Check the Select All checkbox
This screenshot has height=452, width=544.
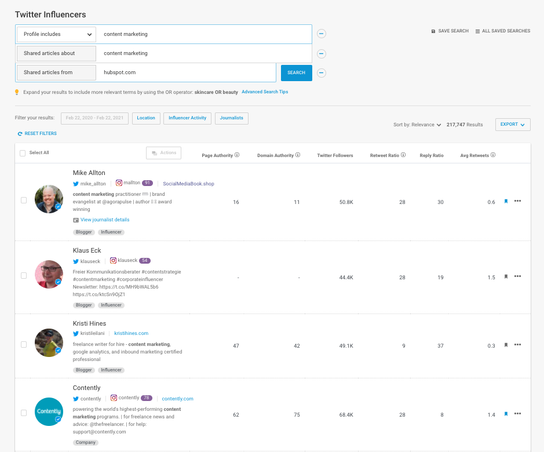[23, 153]
